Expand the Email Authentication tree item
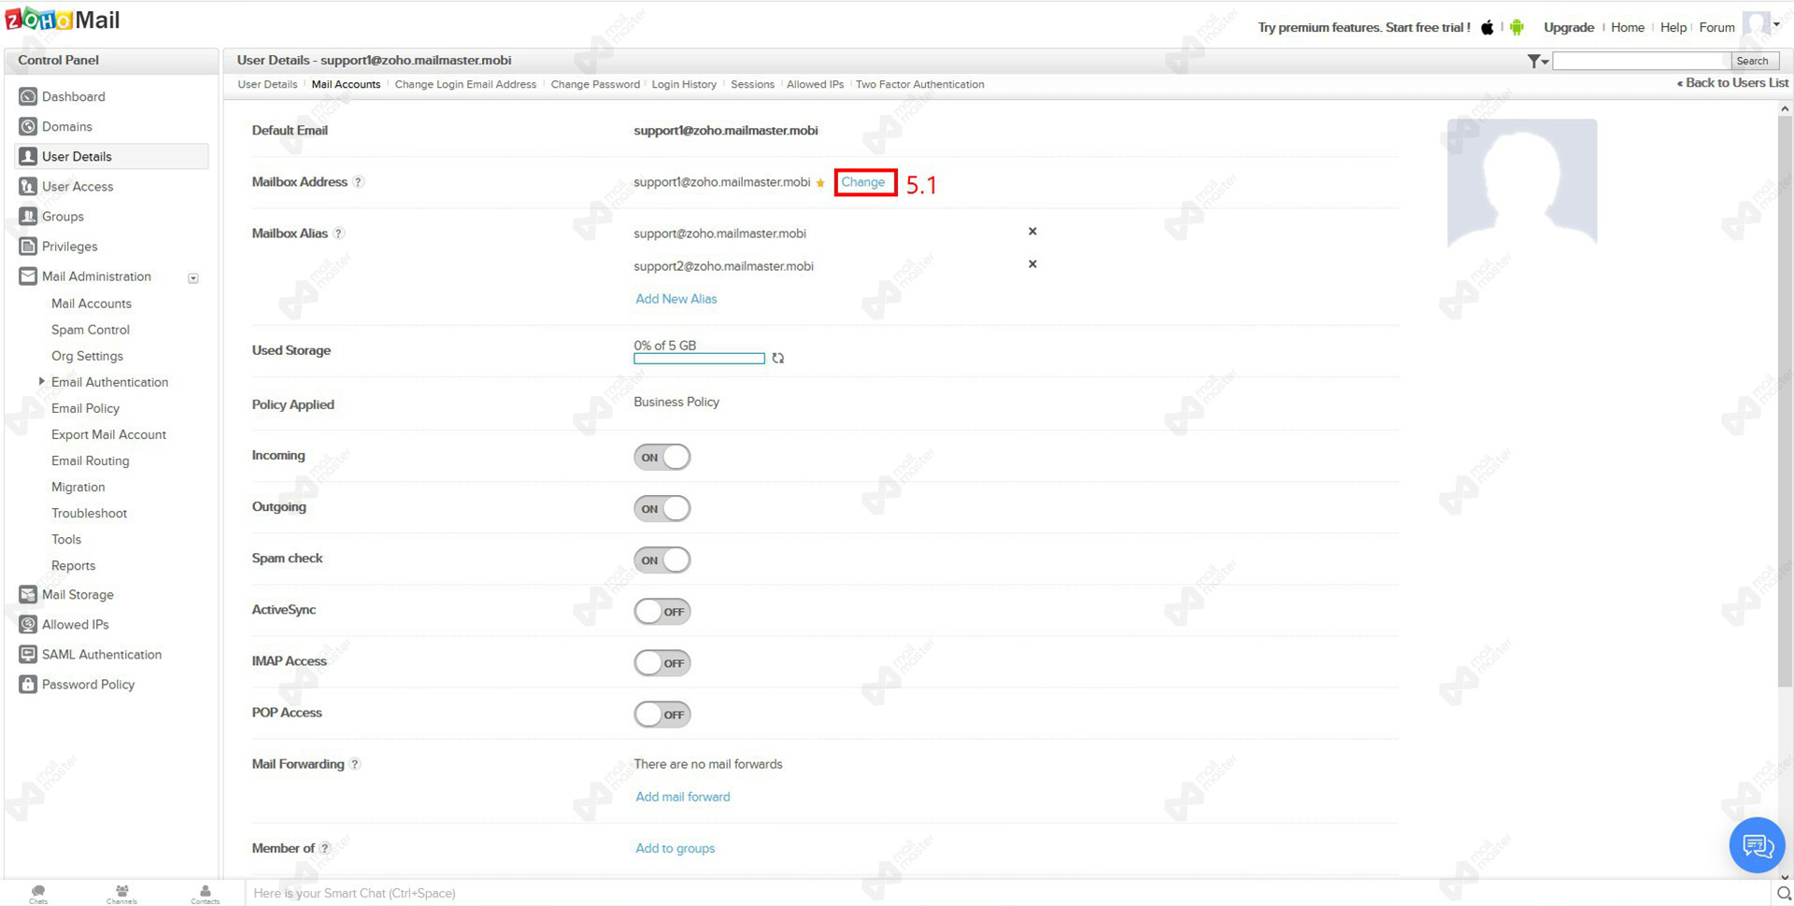Viewport: 1794px width, 906px height. [41, 381]
